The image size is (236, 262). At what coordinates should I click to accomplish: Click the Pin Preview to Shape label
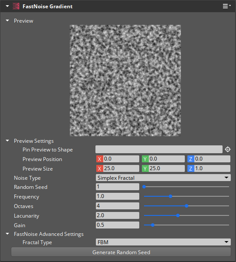pyautogui.click(x=48, y=150)
